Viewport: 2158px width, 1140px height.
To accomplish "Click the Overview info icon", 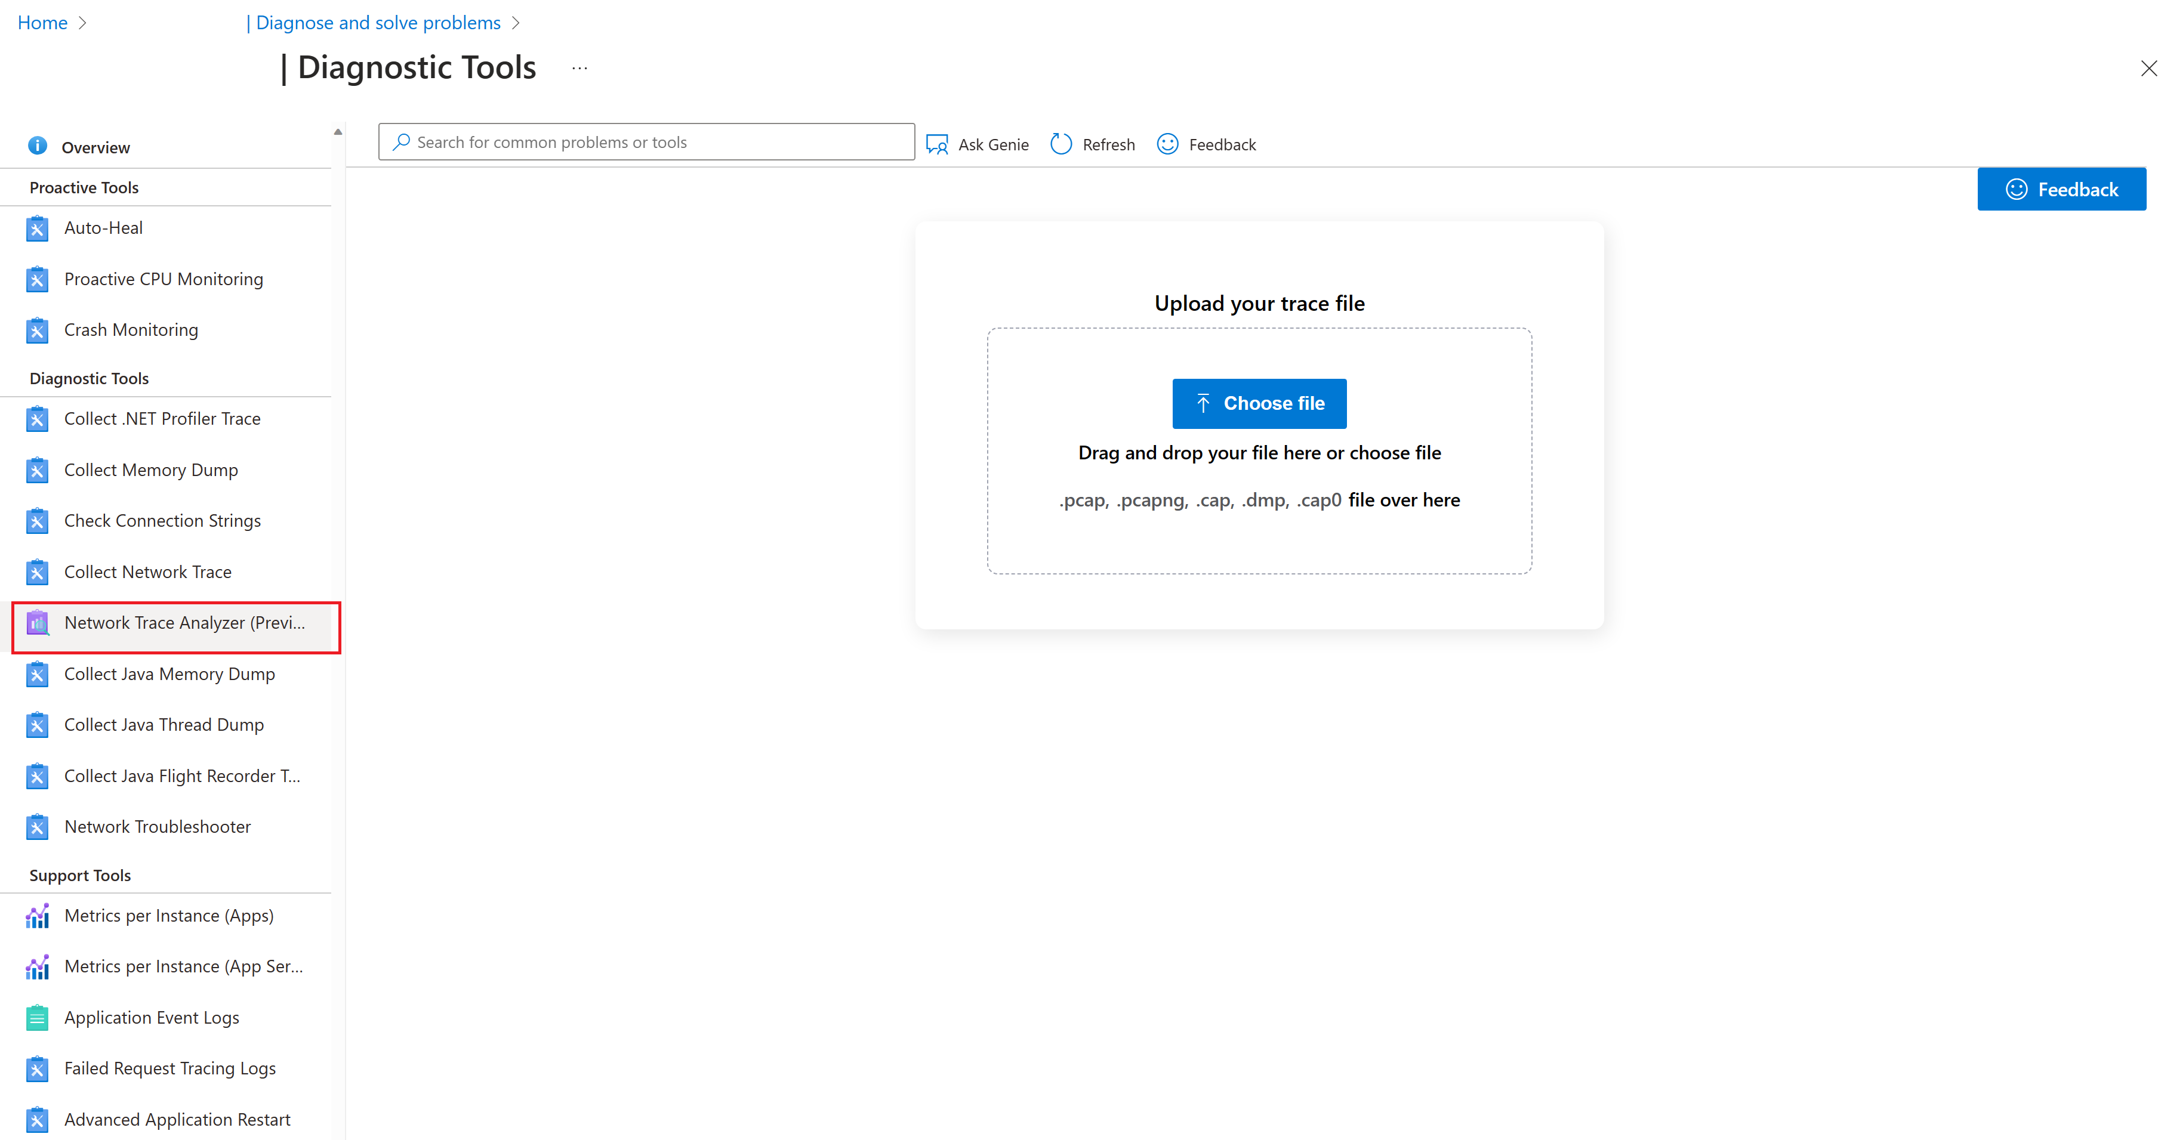I will [37, 146].
